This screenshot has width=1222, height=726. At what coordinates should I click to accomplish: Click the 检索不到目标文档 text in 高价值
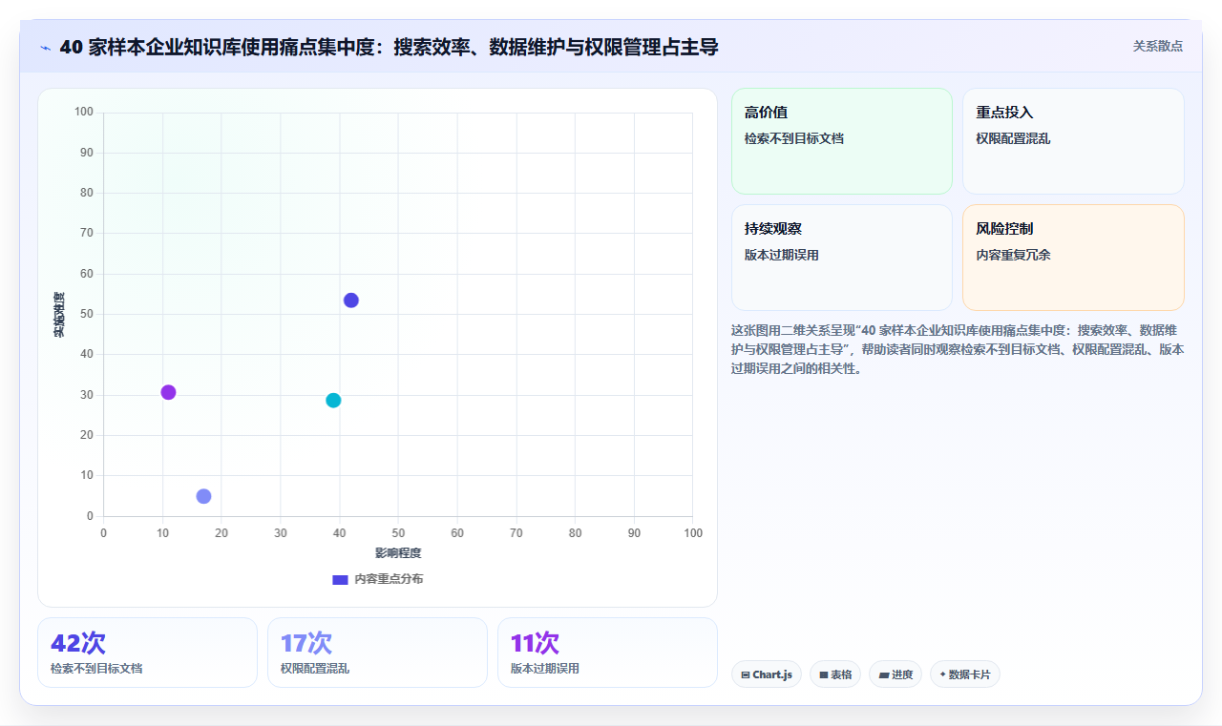[794, 139]
